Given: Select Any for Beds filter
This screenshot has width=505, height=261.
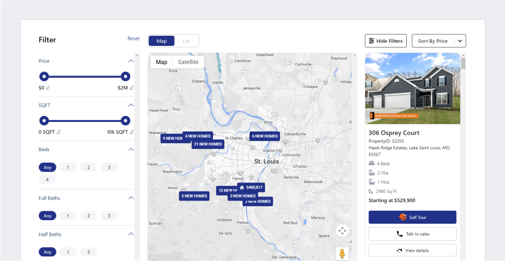Looking at the screenshot, I should click(x=47, y=168).
